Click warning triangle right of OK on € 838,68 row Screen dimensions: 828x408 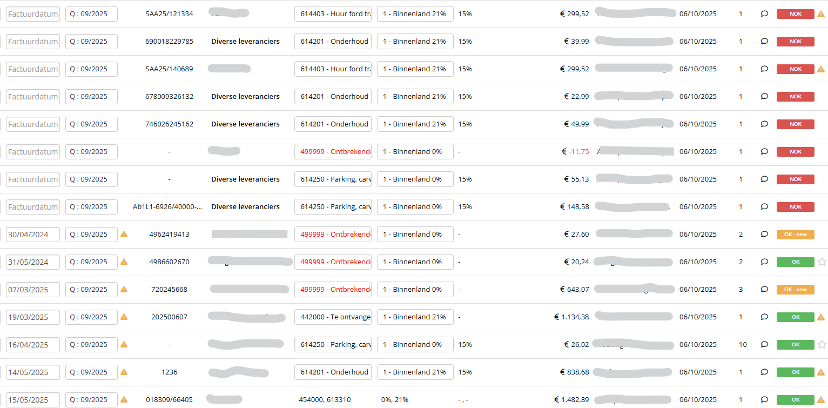point(821,372)
